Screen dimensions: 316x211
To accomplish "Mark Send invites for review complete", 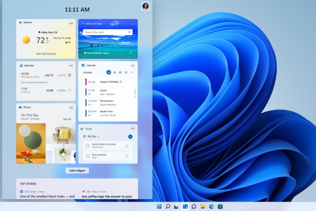I will pyautogui.click(x=88, y=146).
